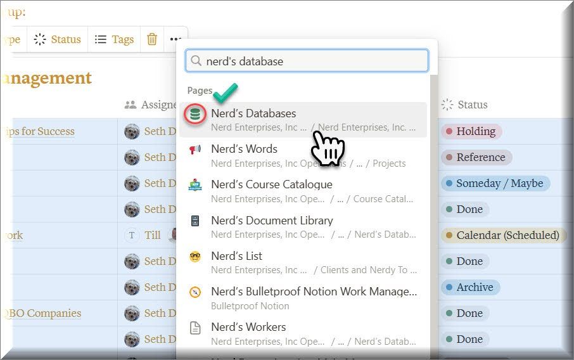
Task: Click the green database icon for Nerd's Databases
Action: point(195,114)
